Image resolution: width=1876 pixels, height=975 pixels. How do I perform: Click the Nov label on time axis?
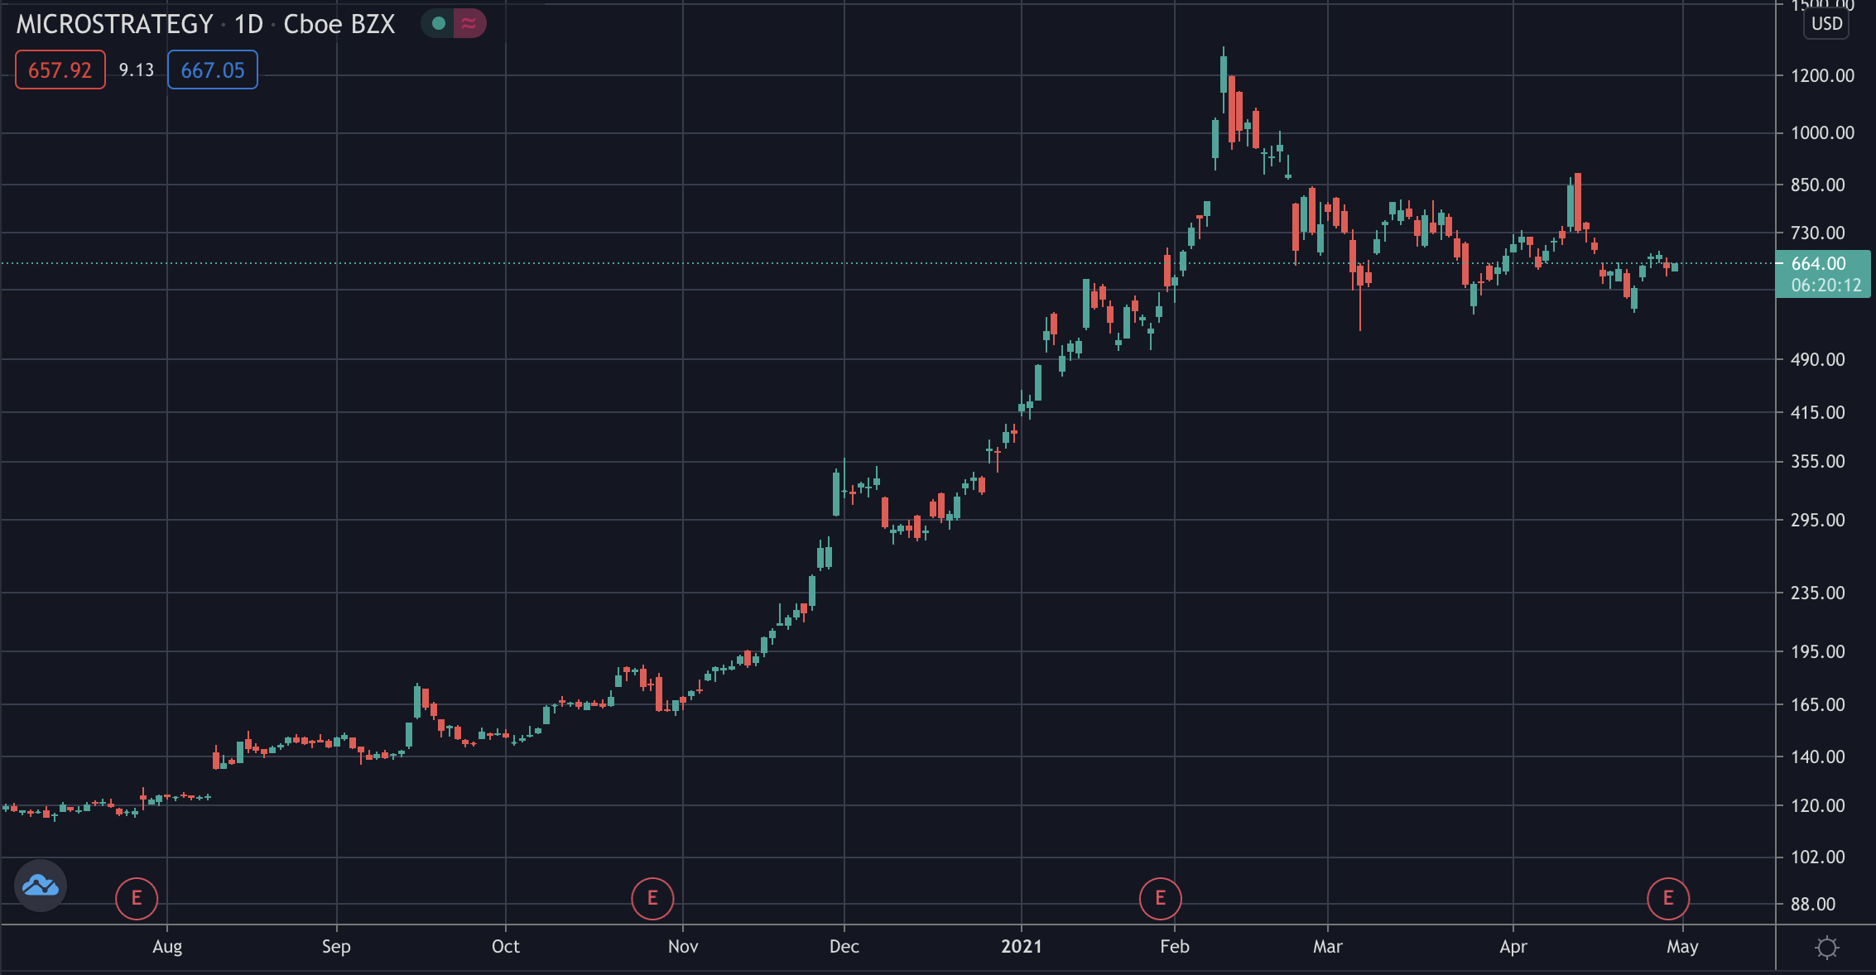tap(683, 947)
